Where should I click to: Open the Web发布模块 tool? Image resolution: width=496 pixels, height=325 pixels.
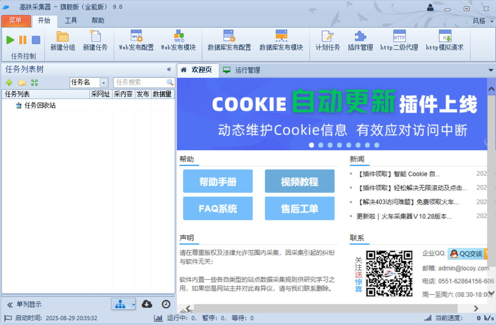[x=179, y=41]
